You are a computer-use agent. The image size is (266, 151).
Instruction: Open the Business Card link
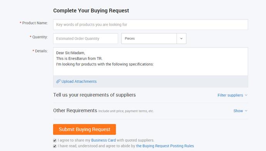pos(103,140)
